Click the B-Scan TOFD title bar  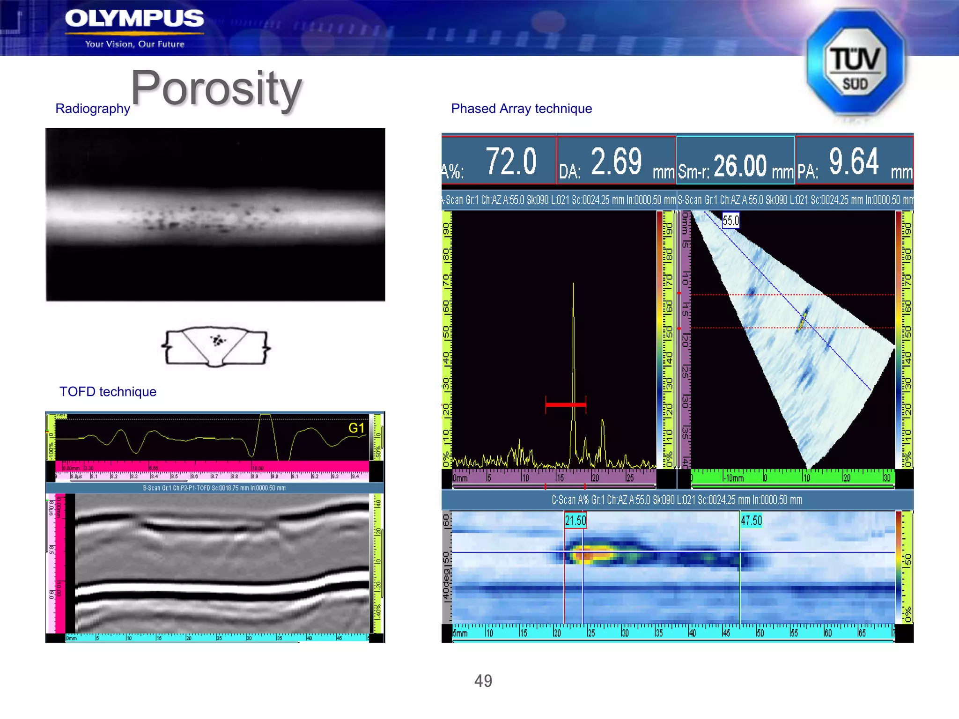[x=214, y=488]
